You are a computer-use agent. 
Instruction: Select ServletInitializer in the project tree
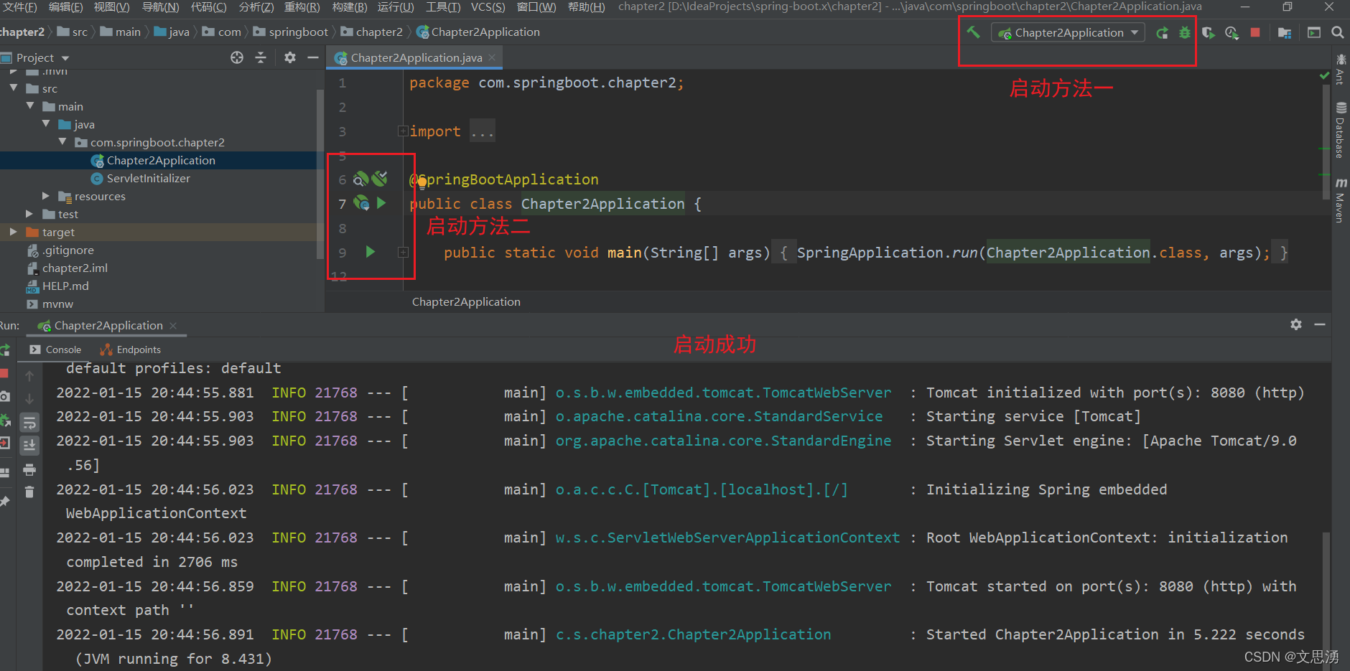(x=148, y=178)
